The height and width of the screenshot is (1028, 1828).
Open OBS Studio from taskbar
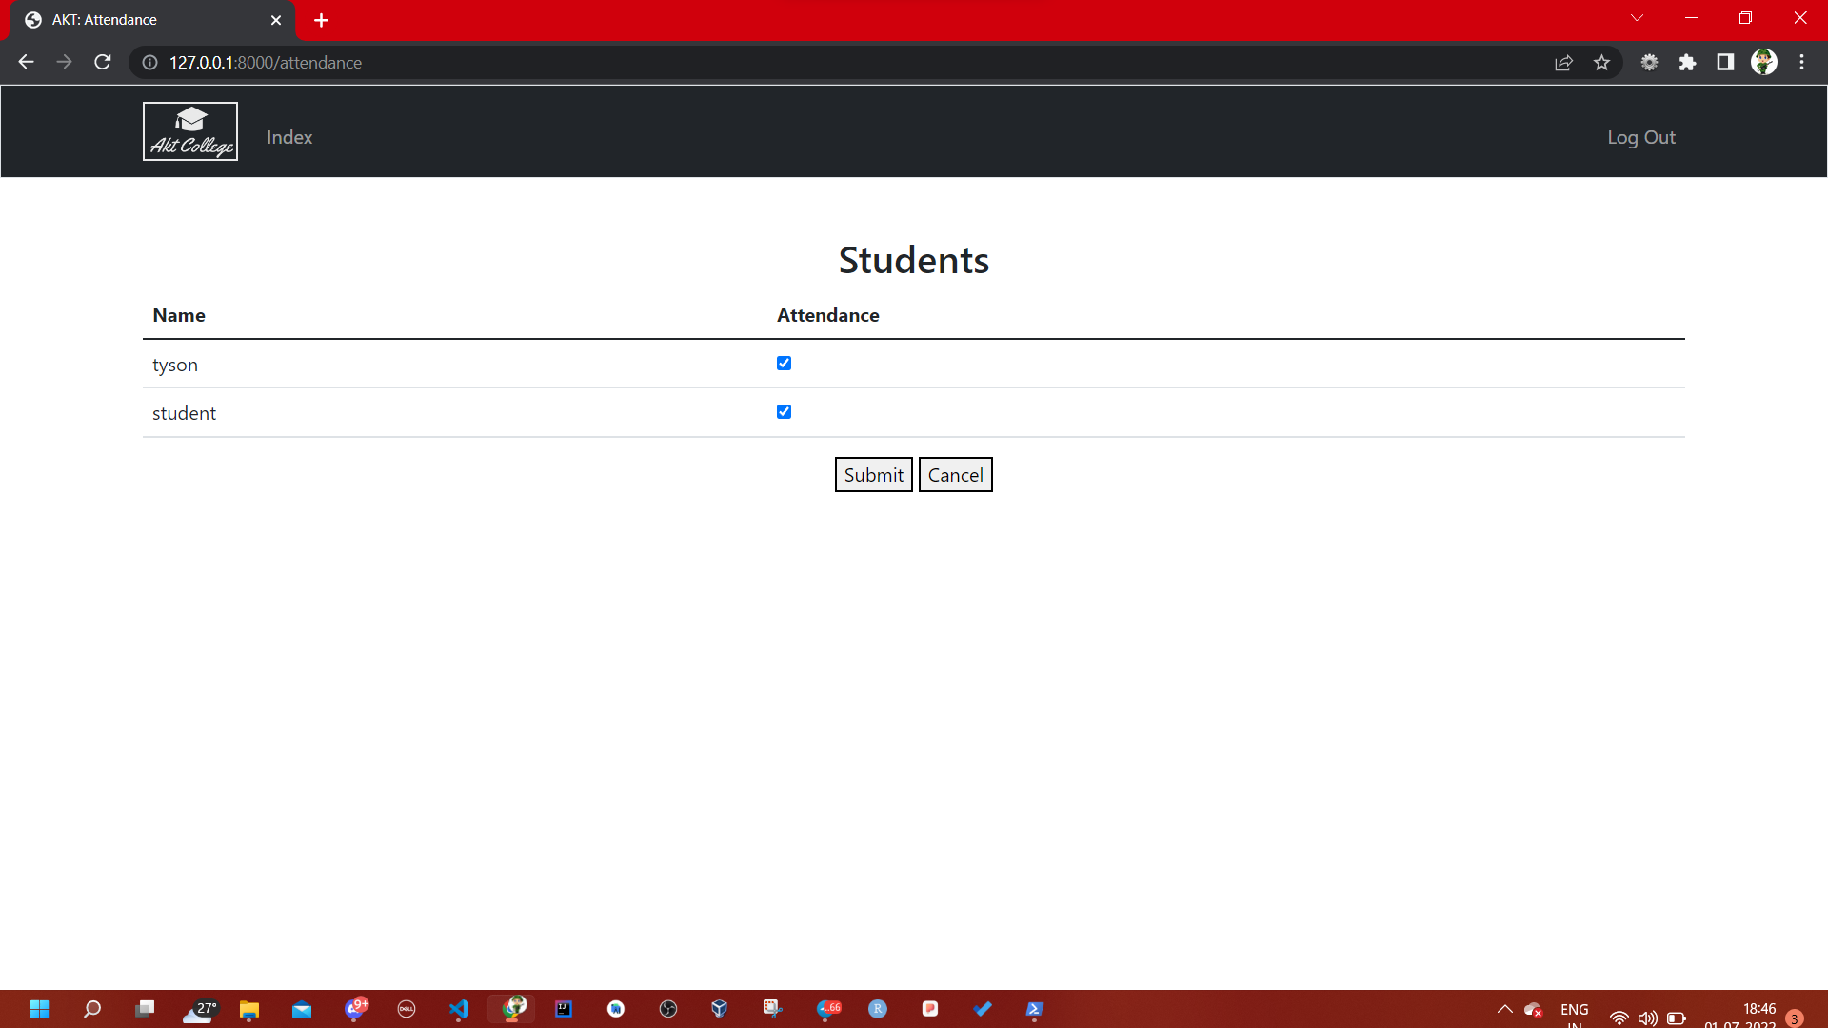pyautogui.click(x=668, y=1009)
